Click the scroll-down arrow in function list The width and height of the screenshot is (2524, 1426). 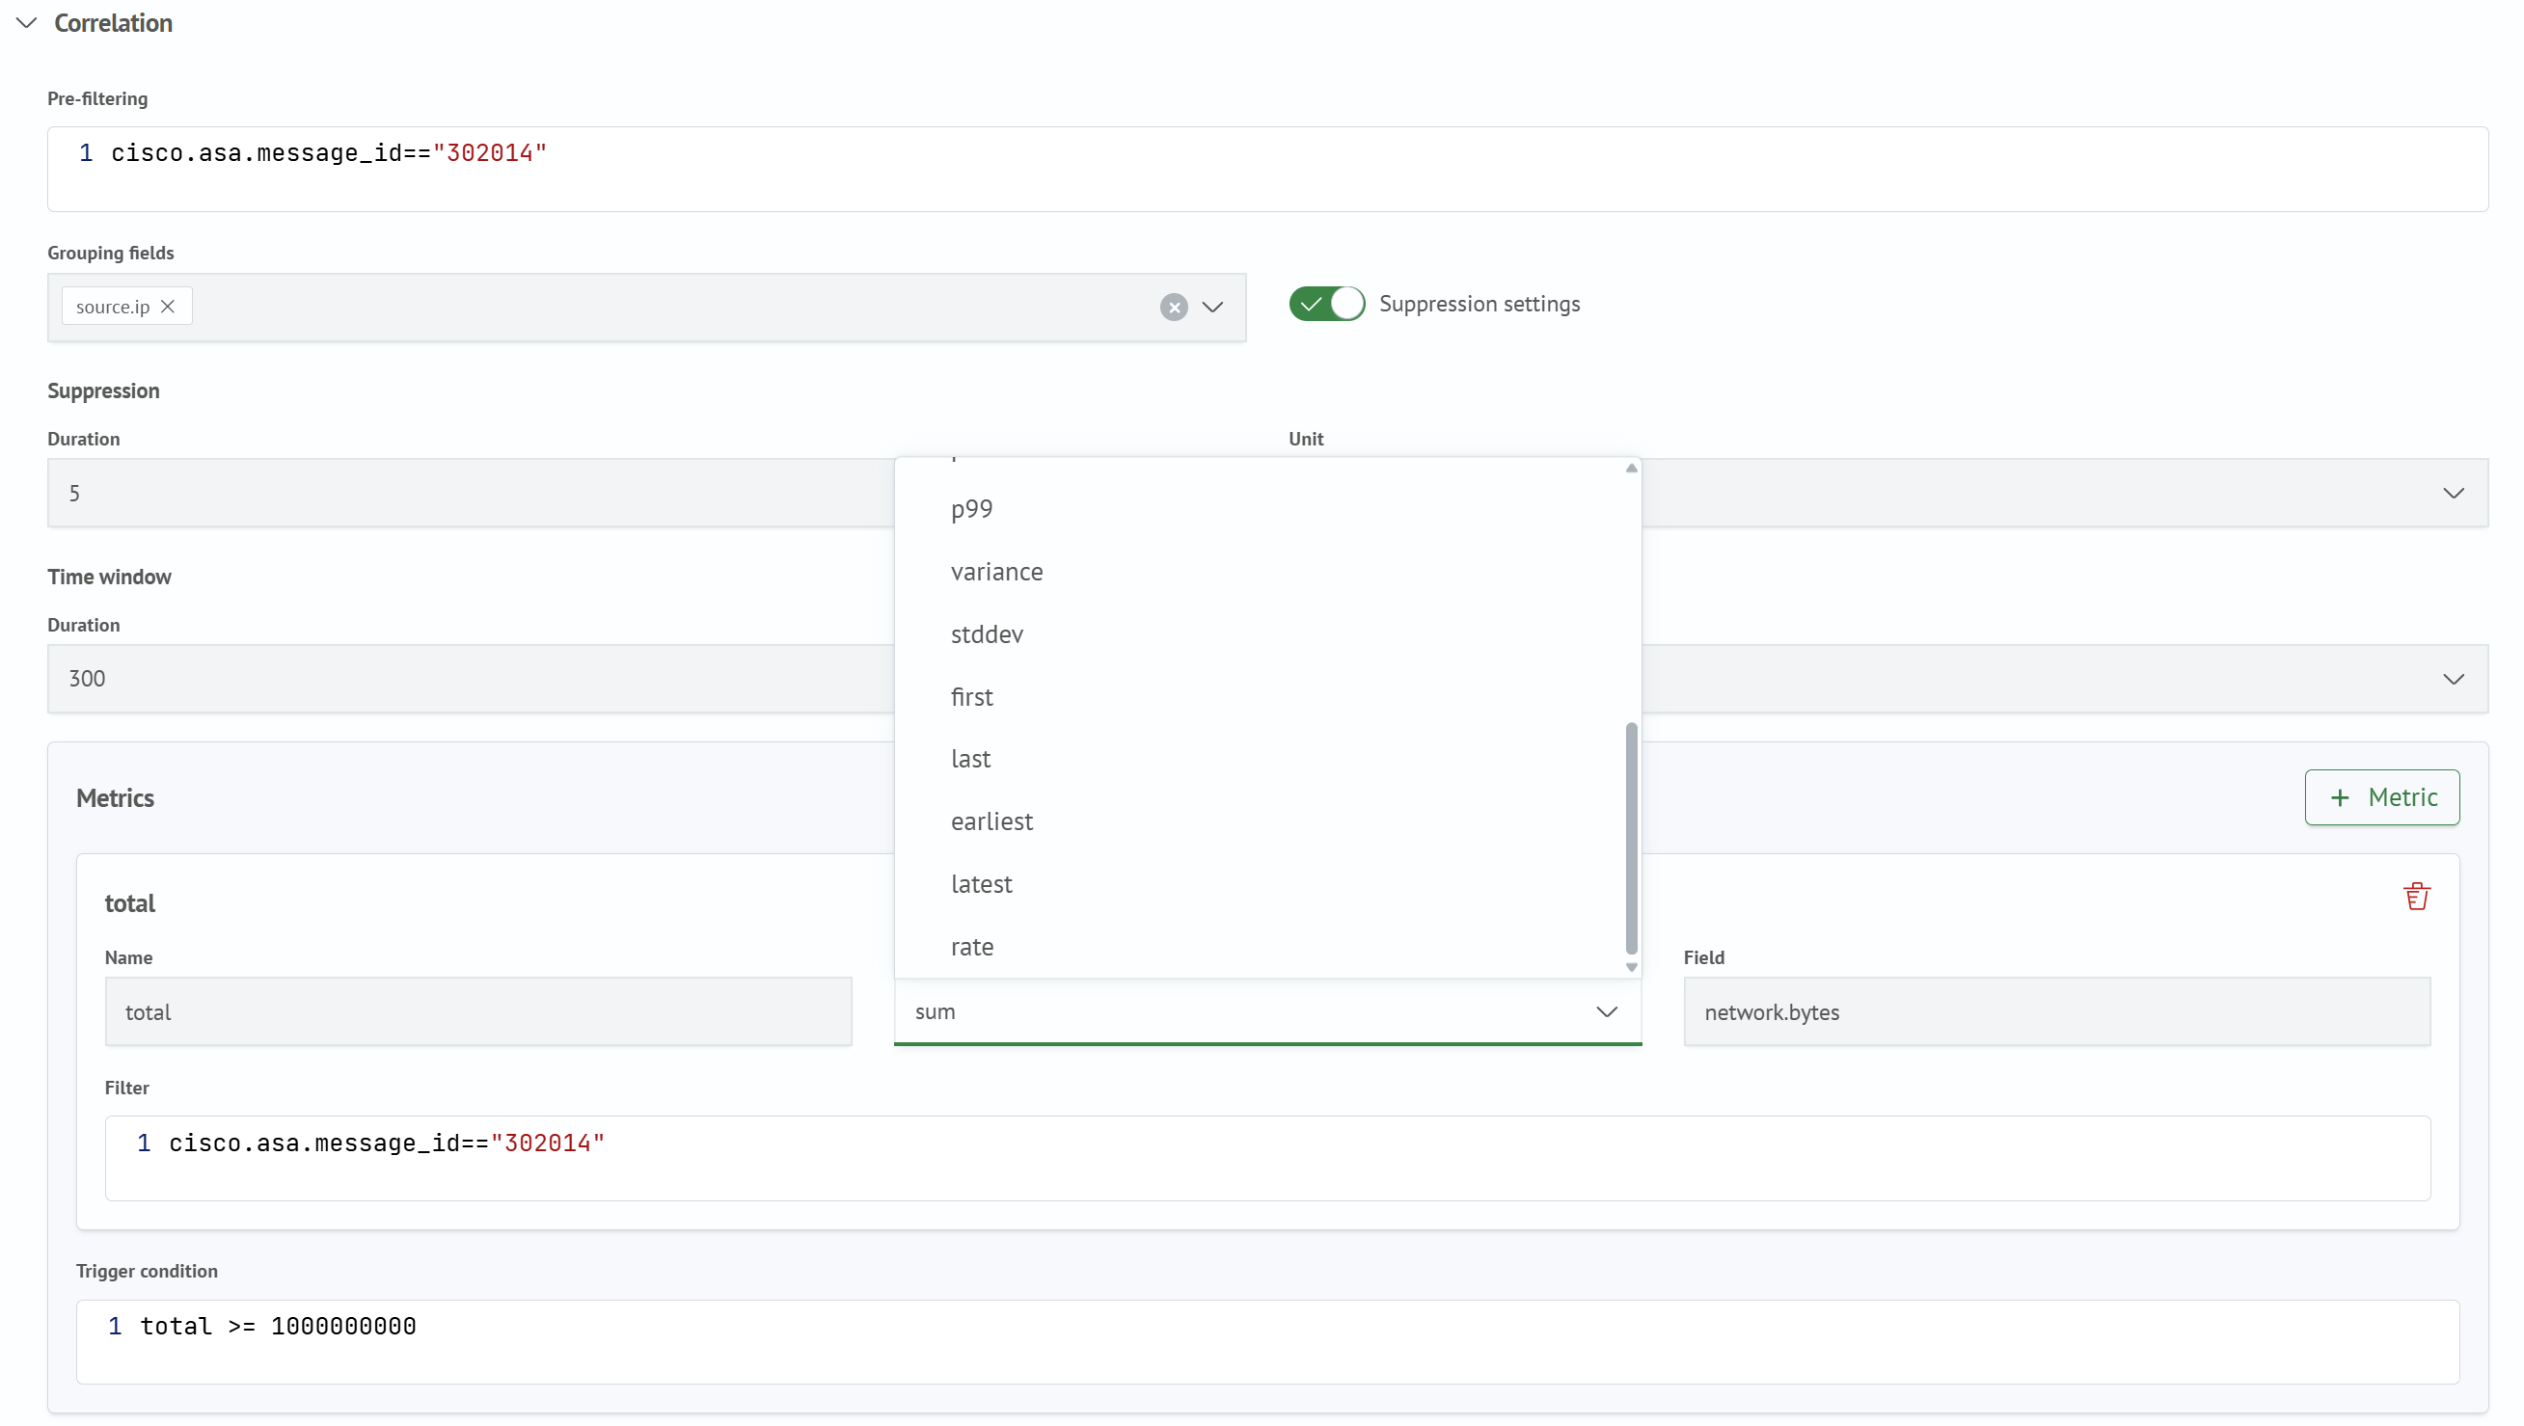[1632, 967]
